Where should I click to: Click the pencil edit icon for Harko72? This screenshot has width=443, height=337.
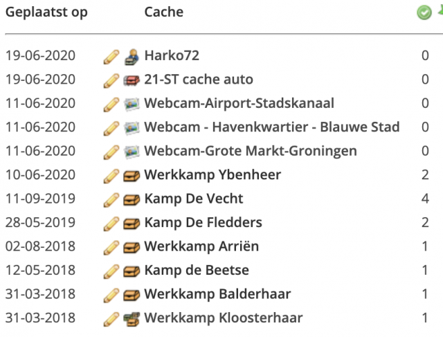coord(111,57)
